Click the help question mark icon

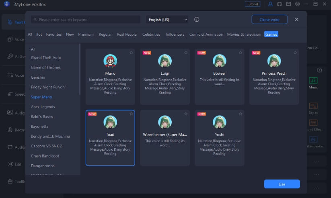coord(319,70)
